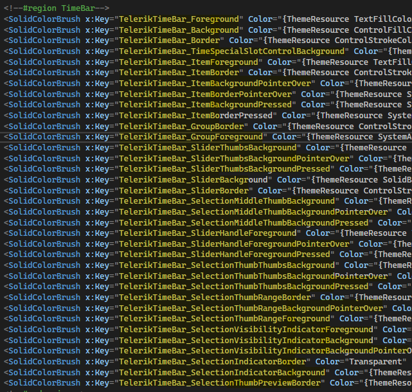
Task: Click "TelerikTimeBar_ItemBorderPressed" key
Action: click(196, 116)
